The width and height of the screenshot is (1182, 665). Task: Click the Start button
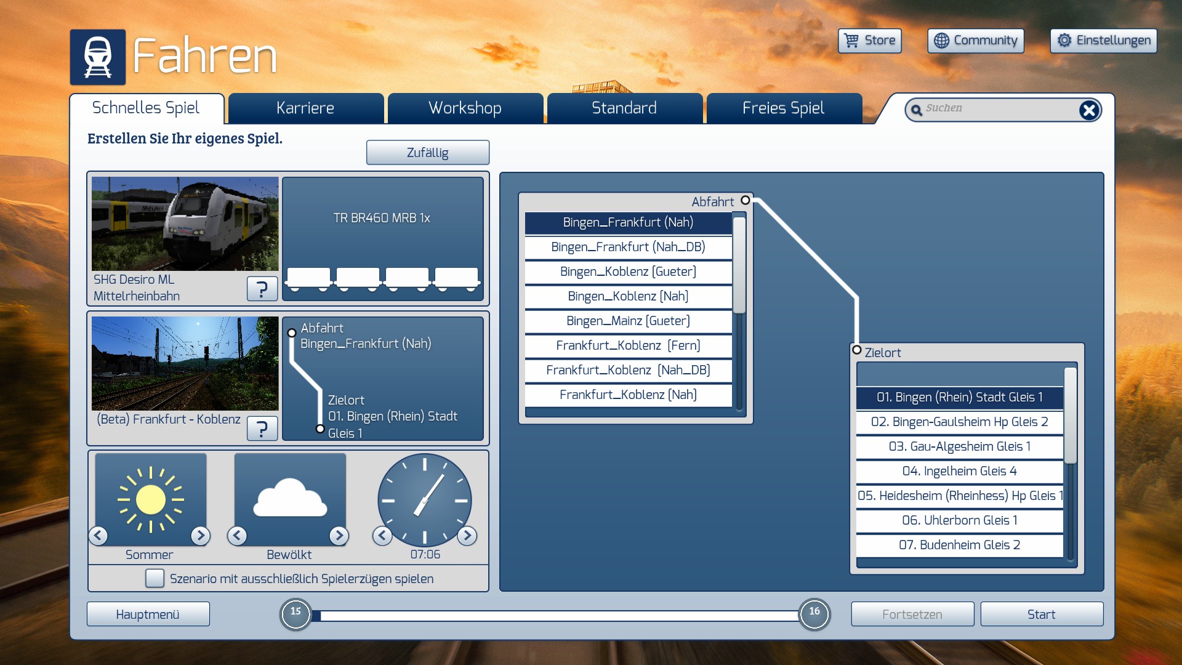tap(1041, 614)
